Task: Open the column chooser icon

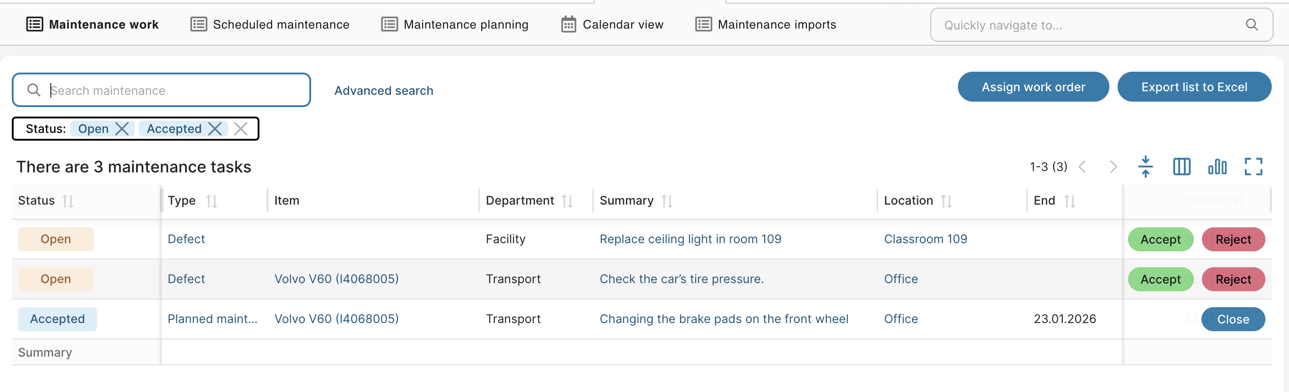Action: click(1182, 167)
